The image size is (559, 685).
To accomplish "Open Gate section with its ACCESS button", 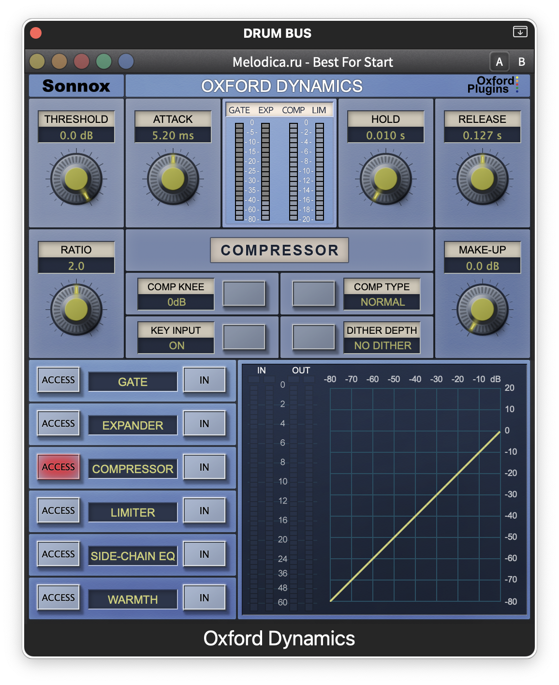I will tap(59, 380).
